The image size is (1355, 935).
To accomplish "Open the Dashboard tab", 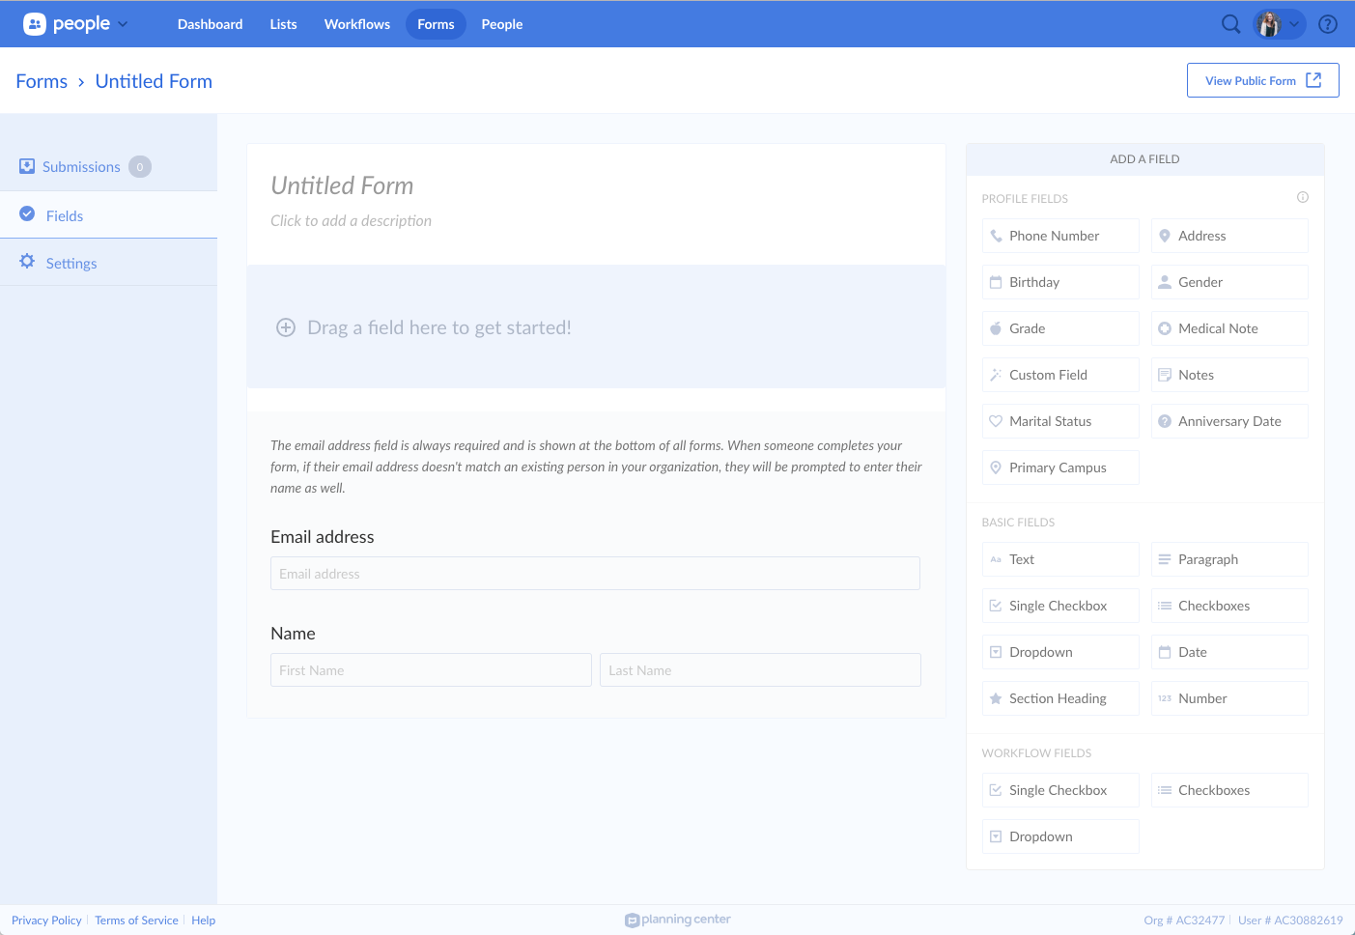I will (x=210, y=24).
